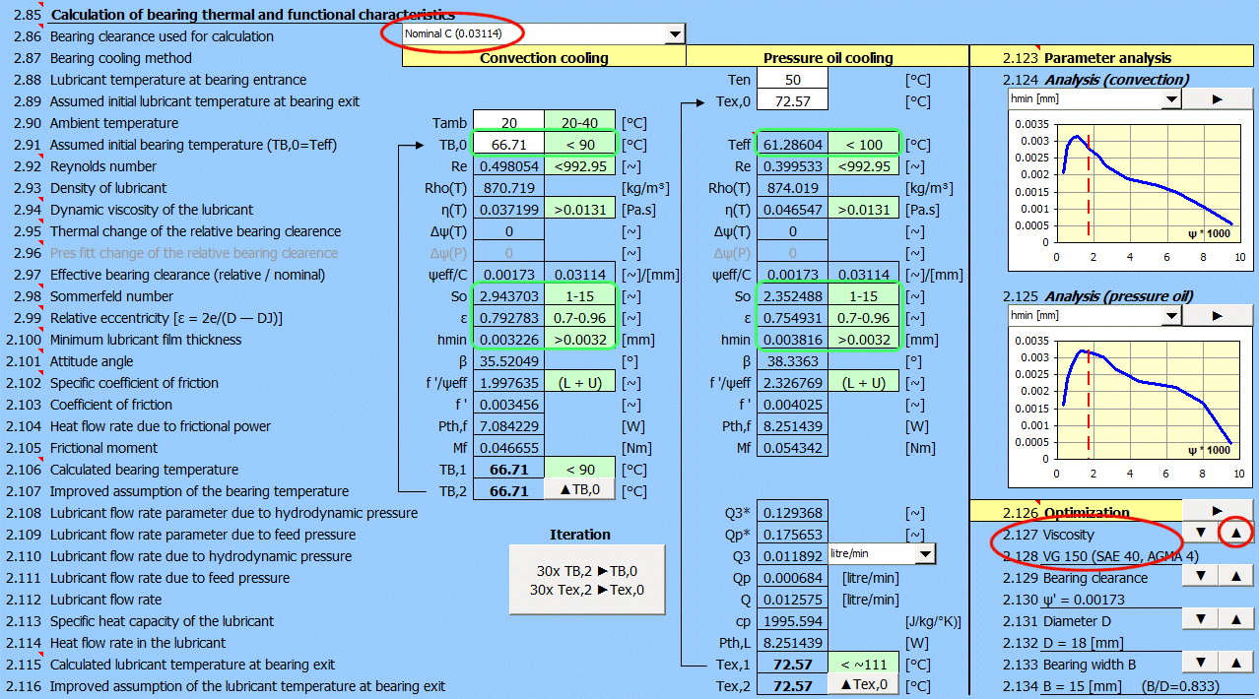Screen dimensions: 1259x699
Task: Decrease Viscosity with down arrow
Action: 1199,533
